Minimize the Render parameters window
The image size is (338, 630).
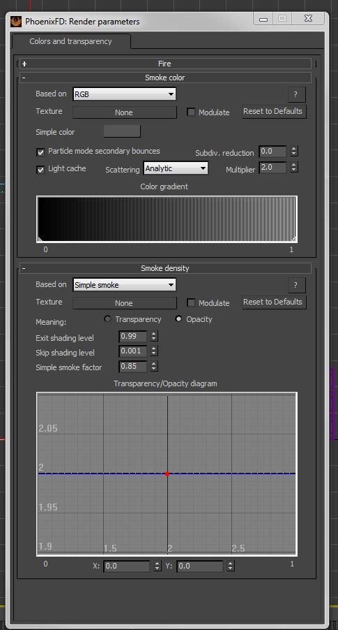pyautogui.click(x=263, y=19)
